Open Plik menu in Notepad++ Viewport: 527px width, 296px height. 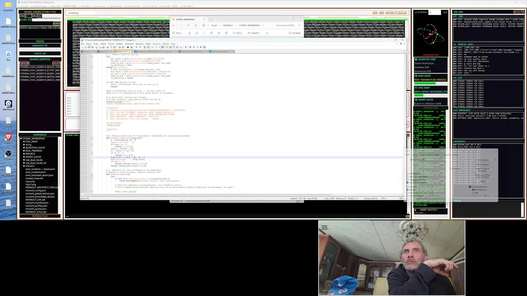pos(82,44)
